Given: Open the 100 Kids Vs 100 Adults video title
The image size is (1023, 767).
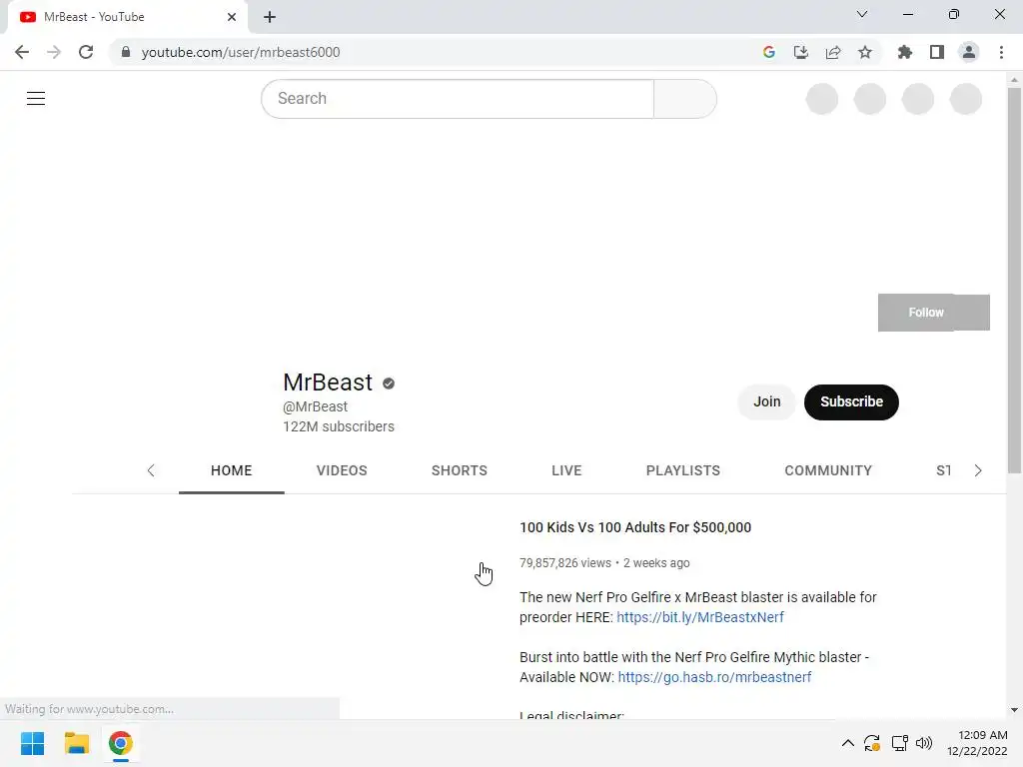Looking at the screenshot, I should click(634, 527).
